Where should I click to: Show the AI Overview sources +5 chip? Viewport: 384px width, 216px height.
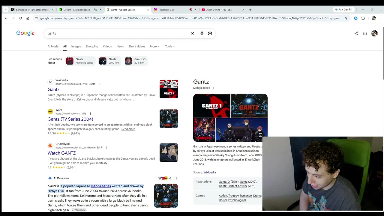point(165,178)
